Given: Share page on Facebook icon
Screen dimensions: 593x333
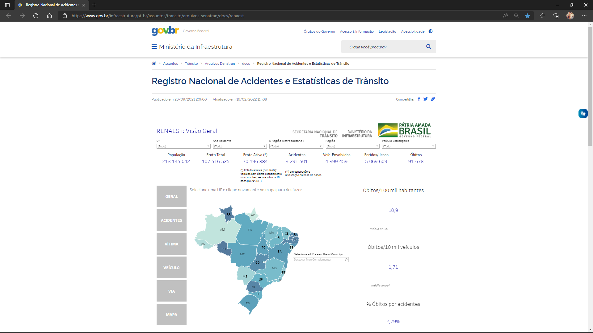Looking at the screenshot, I should point(419,99).
